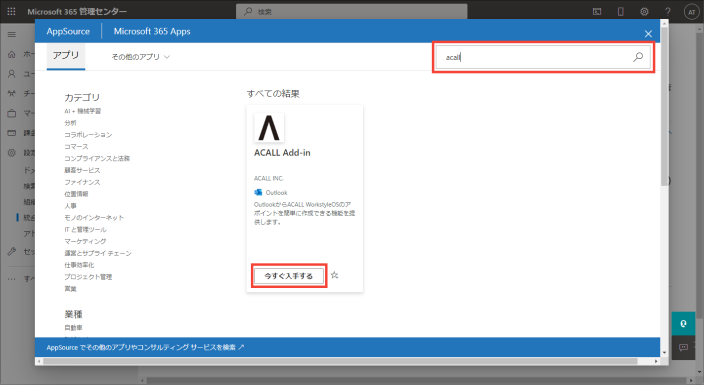Filter by コマース category
The image size is (704, 385).
pyautogui.click(x=76, y=147)
